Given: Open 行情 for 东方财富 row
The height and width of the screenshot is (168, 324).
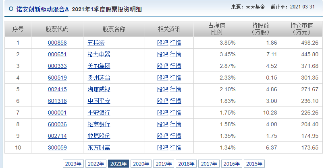Looking at the screenshot, I should point(175,148).
